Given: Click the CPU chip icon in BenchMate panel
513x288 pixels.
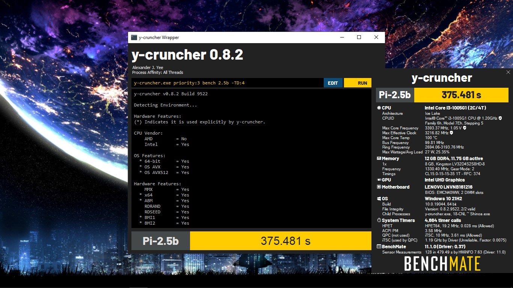Looking at the screenshot, I should point(379,108).
